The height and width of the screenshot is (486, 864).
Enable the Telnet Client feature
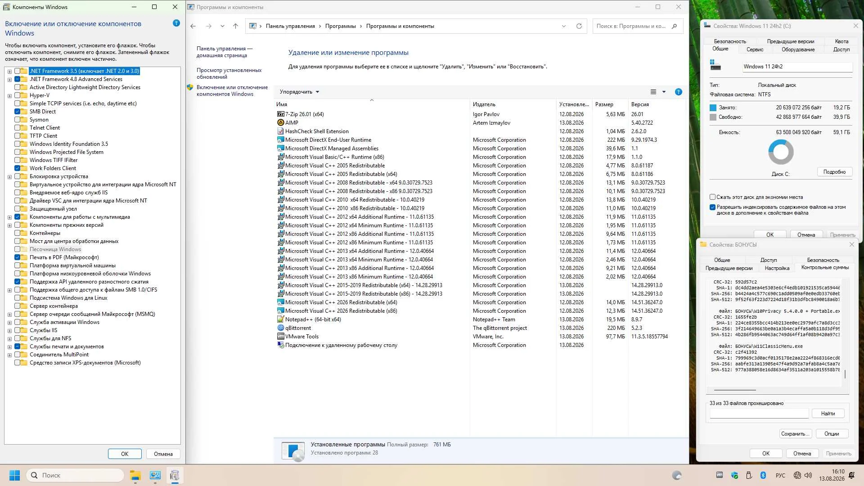tap(17, 128)
